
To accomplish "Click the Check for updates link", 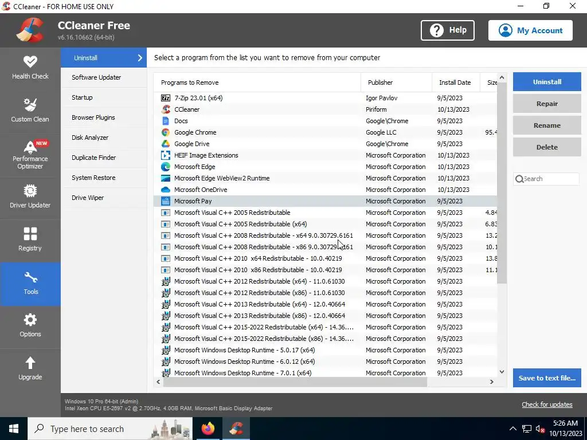I will [547, 404].
